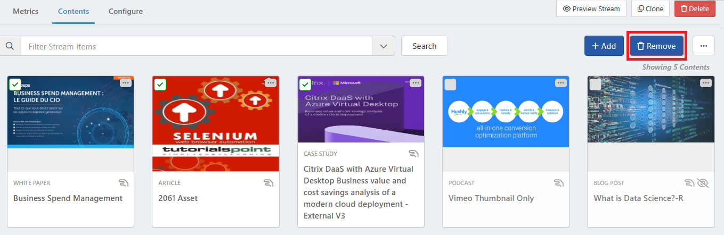This screenshot has width=724, height=235.
Task: Click the CASE STUDY label
Action: pos(320,154)
